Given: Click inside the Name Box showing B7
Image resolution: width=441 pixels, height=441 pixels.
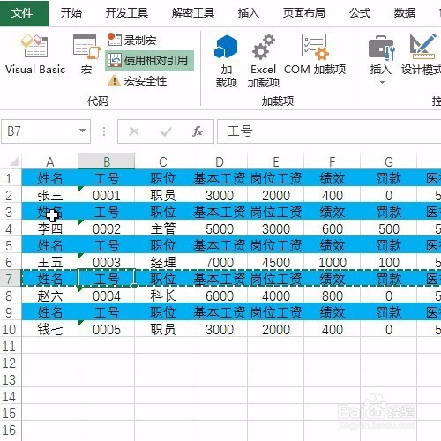Looking at the screenshot, I should (x=40, y=131).
